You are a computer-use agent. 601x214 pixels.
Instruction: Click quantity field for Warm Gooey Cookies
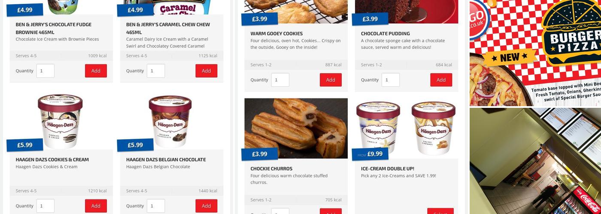point(280,80)
